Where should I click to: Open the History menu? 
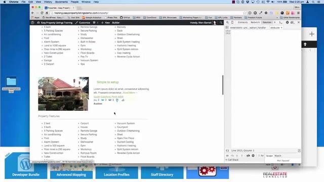(48, 2)
